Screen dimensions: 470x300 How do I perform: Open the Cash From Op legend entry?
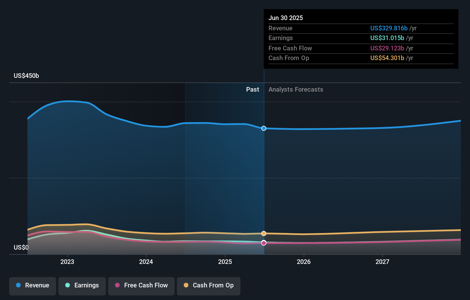(x=208, y=285)
